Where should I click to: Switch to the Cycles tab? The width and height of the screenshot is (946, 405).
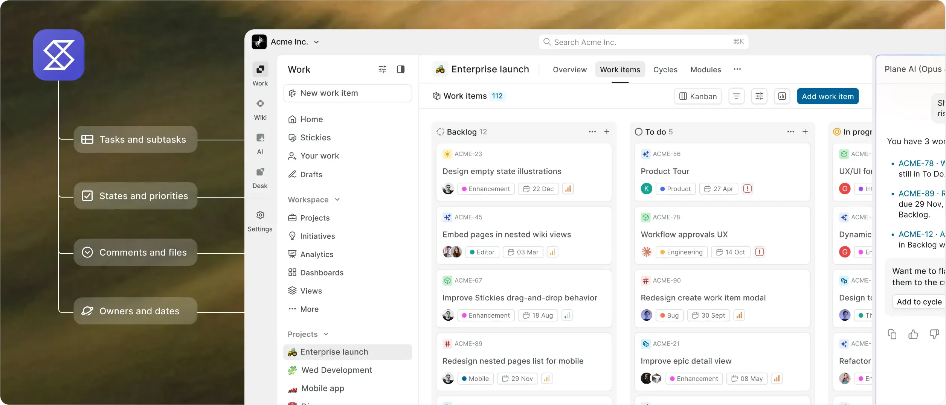click(x=665, y=70)
